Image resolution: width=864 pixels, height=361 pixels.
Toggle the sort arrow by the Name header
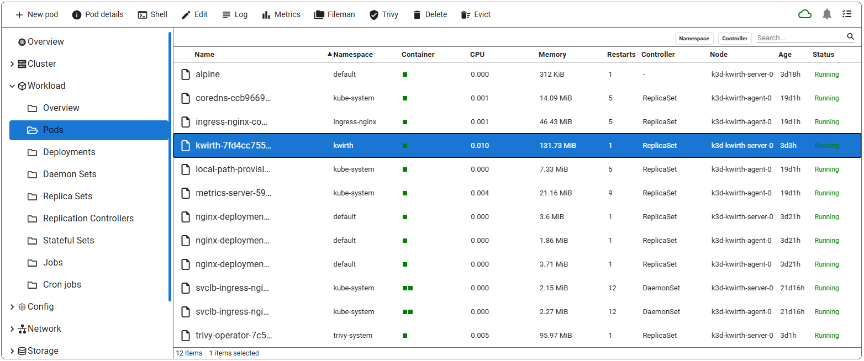pyautogui.click(x=330, y=54)
